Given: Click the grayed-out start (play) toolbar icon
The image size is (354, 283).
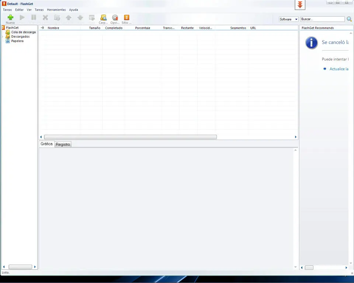Looking at the screenshot, I should coord(22,17).
